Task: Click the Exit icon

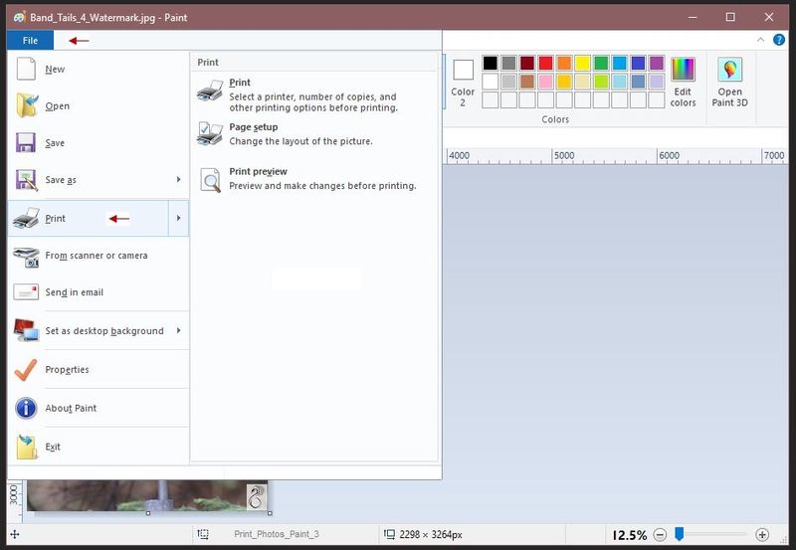Action: [x=27, y=447]
